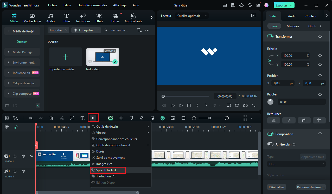Open the Effets tab
The height and width of the screenshot is (194, 332).
click(x=99, y=18)
